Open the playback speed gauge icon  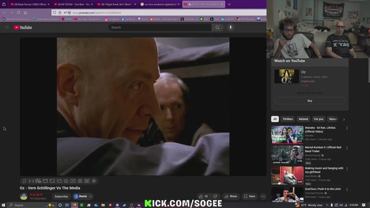pyautogui.click(x=66, y=181)
